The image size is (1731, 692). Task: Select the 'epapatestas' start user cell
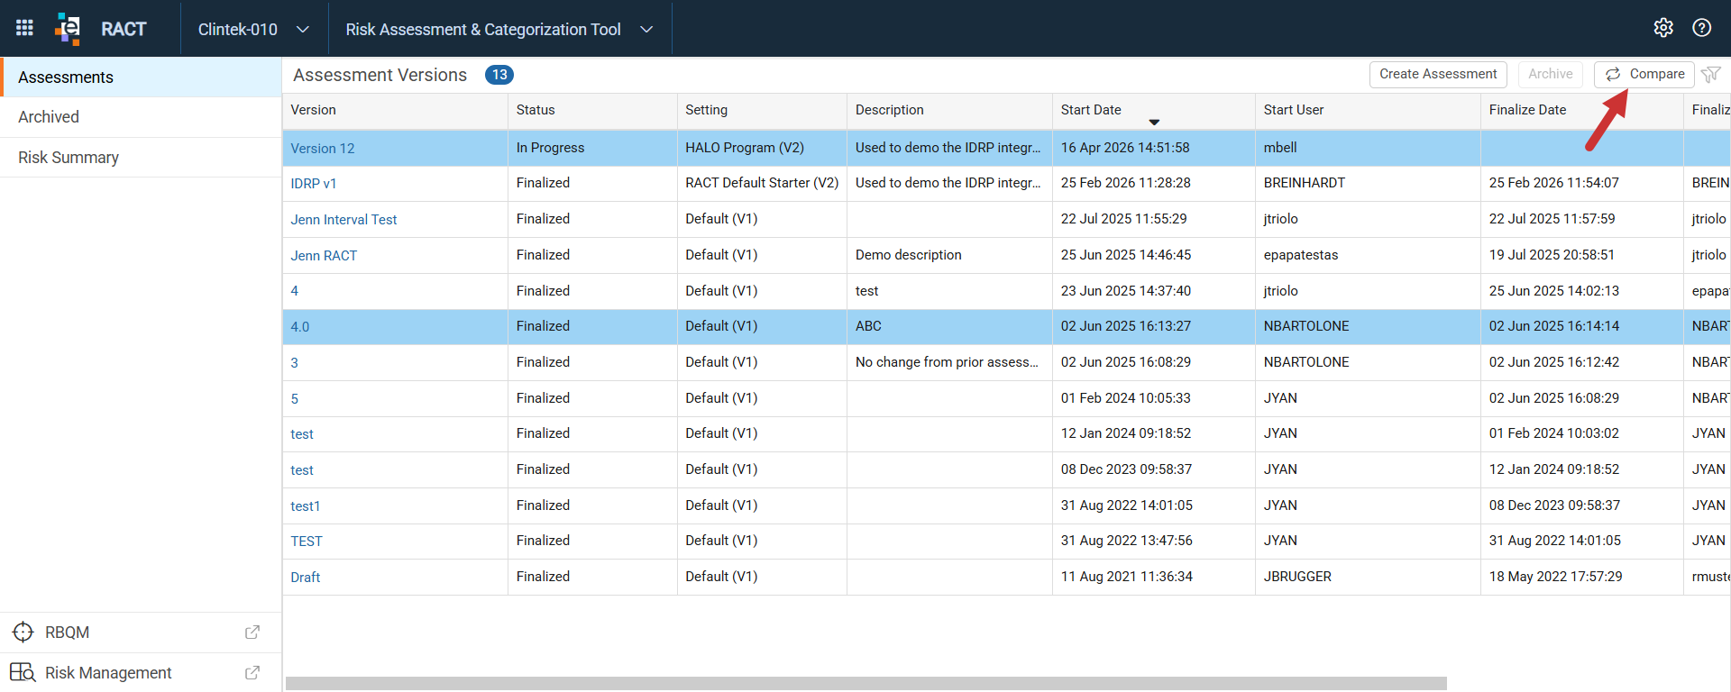pyautogui.click(x=1368, y=255)
